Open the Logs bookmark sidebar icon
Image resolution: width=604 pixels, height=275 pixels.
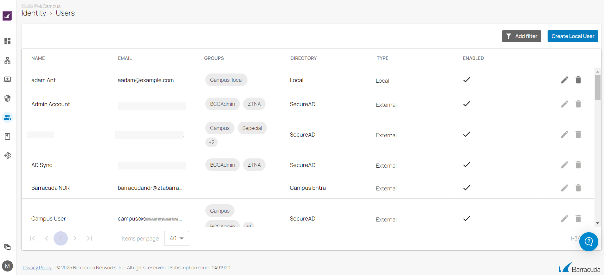click(x=7, y=136)
